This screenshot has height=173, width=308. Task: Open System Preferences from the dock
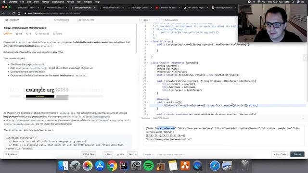136,166
